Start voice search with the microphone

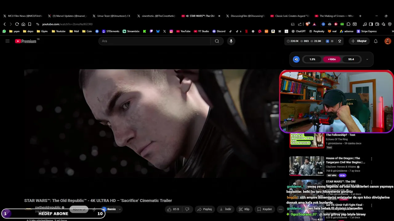pyautogui.click(x=231, y=41)
